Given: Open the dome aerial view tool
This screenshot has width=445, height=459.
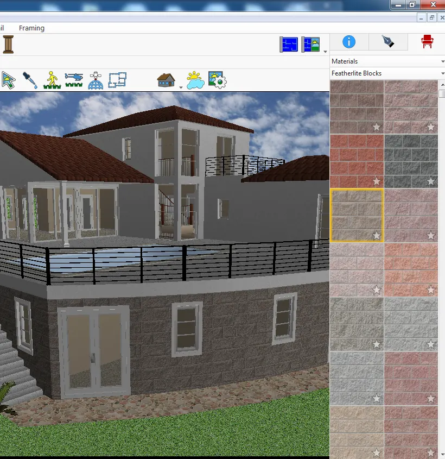Looking at the screenshot, I should pos(96,80).
